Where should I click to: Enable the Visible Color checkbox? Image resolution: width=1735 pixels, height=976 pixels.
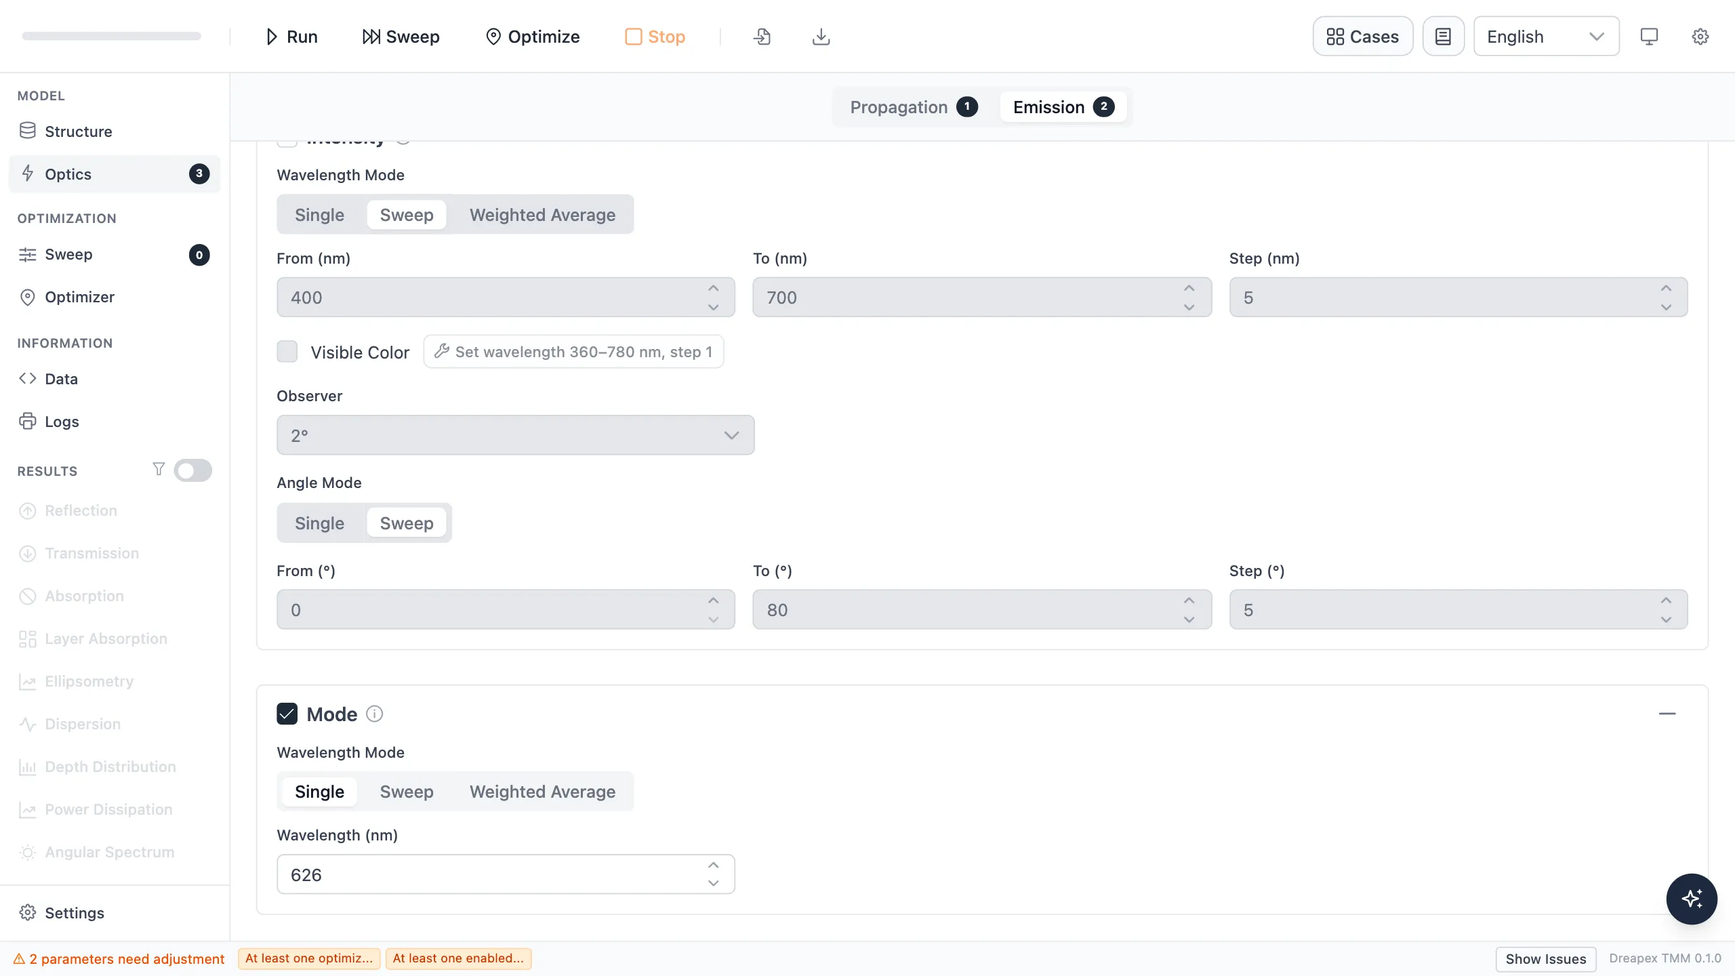(287, 352)
